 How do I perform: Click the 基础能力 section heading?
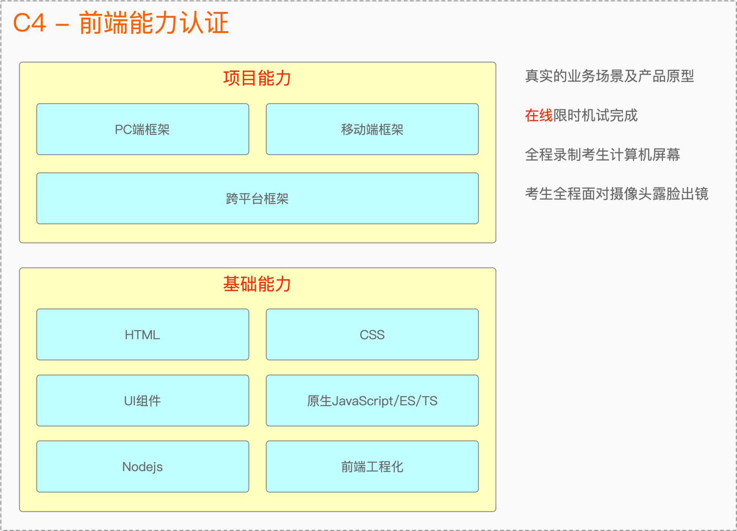pyautogui.click(x=257, y=284)
